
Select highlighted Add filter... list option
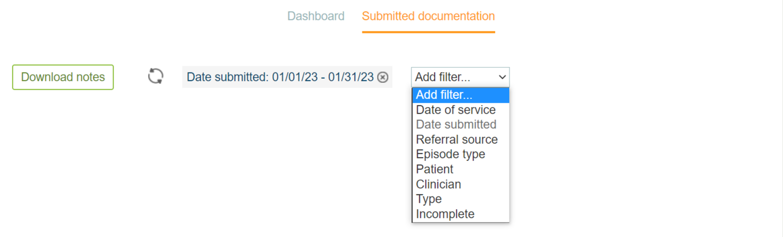444,95
